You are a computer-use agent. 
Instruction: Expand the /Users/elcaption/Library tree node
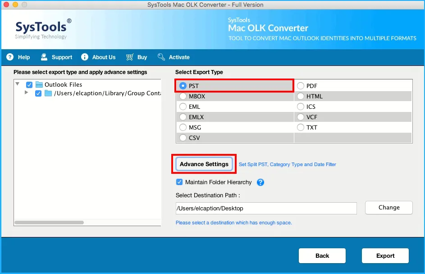coord(26,93)
